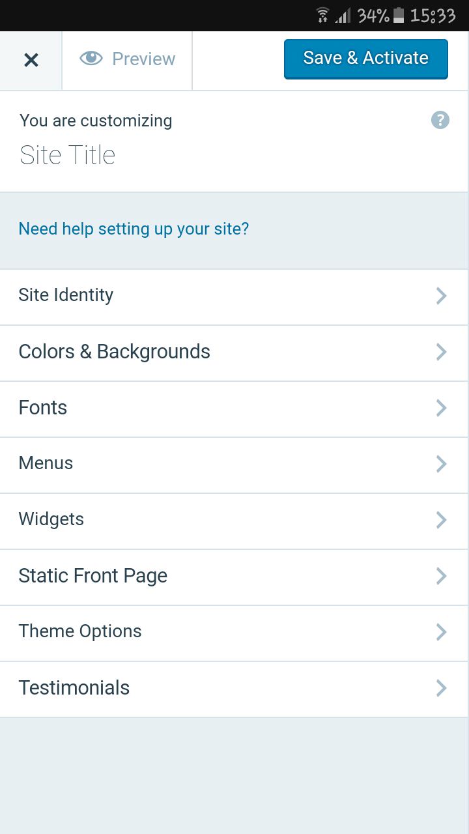
Task: Open the Site Identity section
Action: (234, 296)
